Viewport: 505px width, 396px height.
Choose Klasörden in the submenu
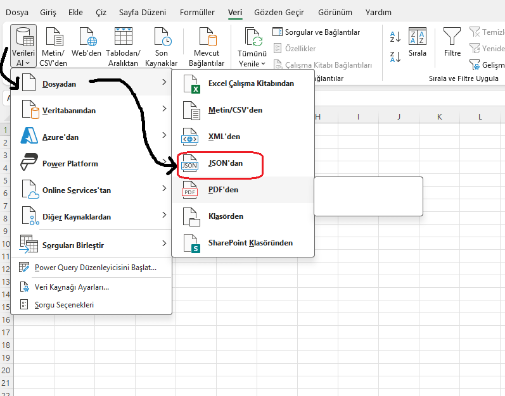coord(243,216)
